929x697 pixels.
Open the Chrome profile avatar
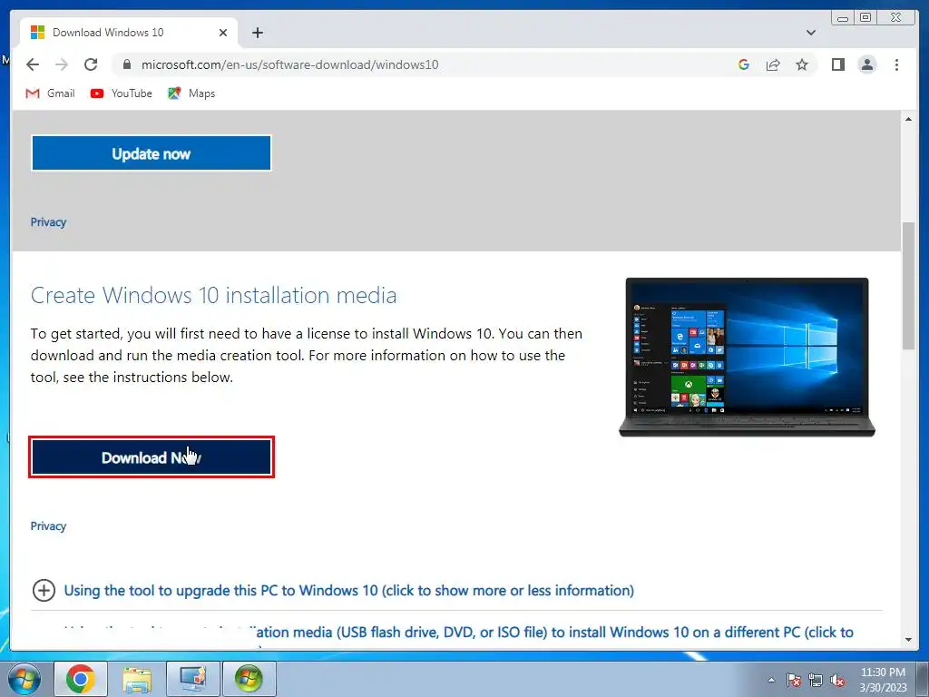pos(867,64)
